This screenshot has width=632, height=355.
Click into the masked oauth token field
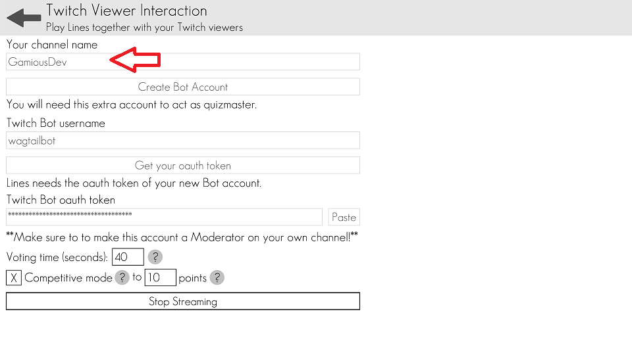[164, 217]
